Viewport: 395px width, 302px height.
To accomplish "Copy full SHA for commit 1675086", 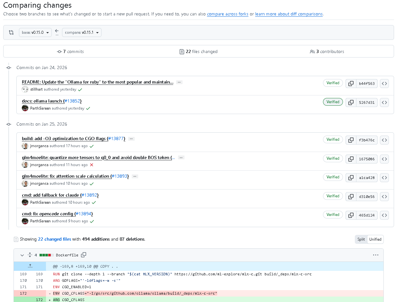I will point(351,159).
